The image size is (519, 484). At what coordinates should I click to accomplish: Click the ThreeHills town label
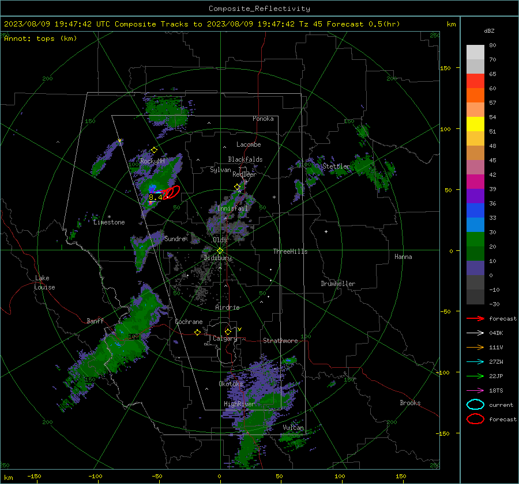[290, 251]
